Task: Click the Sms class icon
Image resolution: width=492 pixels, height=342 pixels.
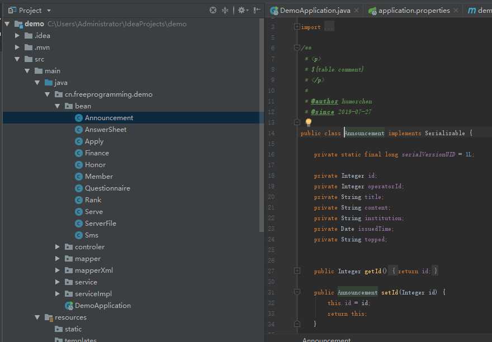Action: 79,235
